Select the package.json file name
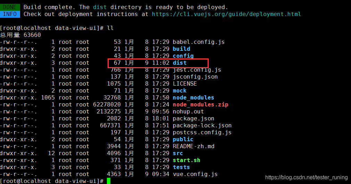This screenshot has width=351, height=184. 193,119
